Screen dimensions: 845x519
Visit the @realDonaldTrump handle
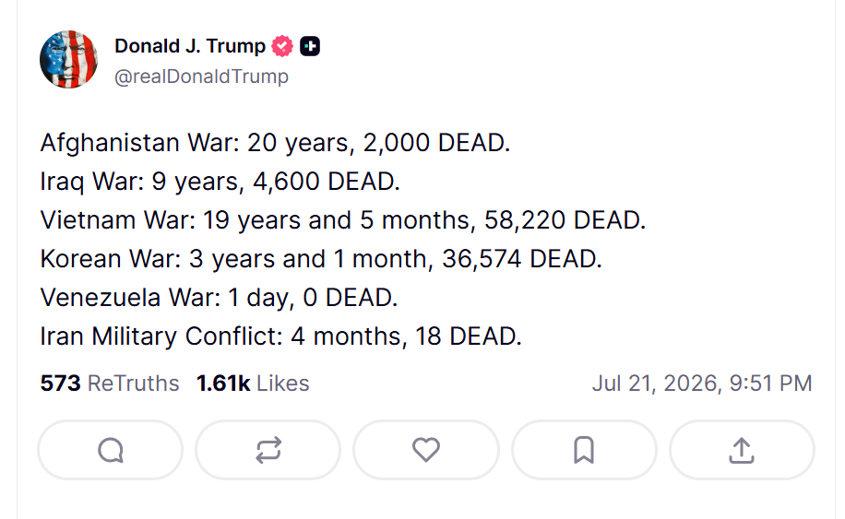[x=201, y=77]
